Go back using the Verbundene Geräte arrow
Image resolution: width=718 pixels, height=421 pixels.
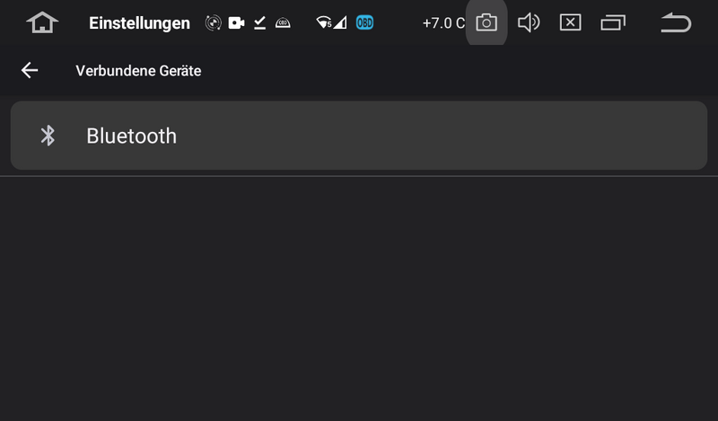click(x=30, y=71)
